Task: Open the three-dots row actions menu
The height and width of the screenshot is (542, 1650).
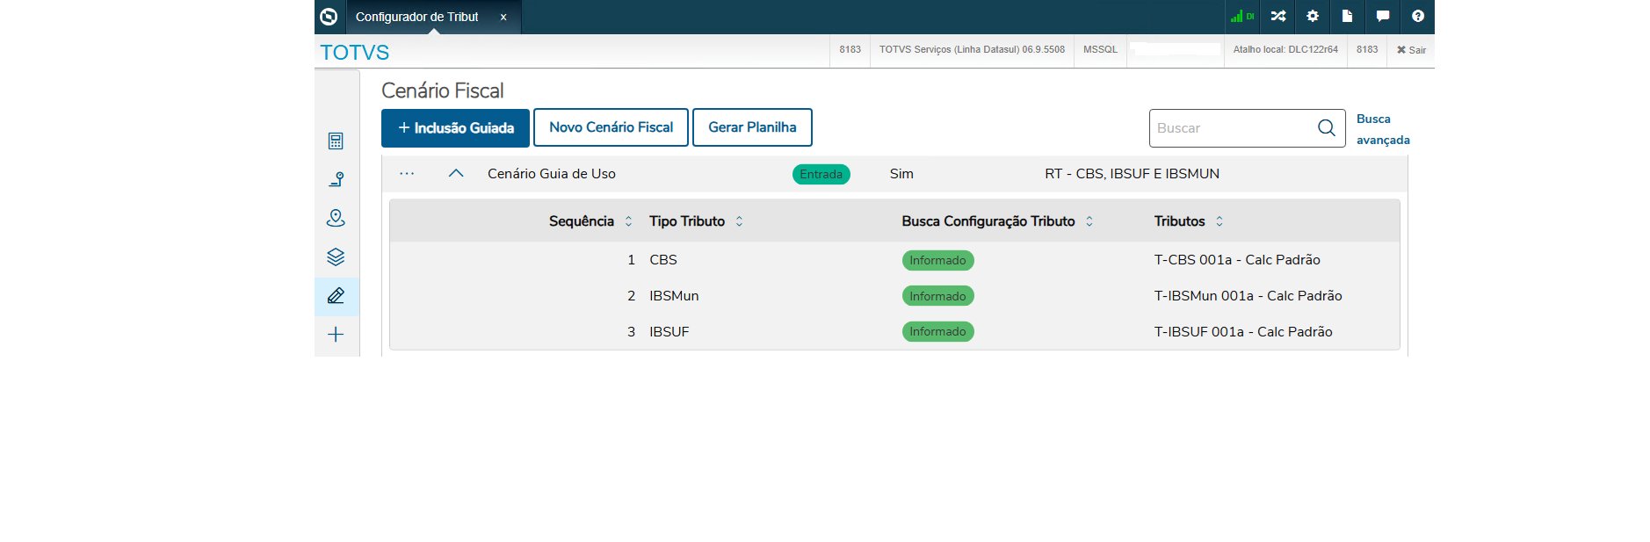Action: pyautogui.click(x=407, y=174)
